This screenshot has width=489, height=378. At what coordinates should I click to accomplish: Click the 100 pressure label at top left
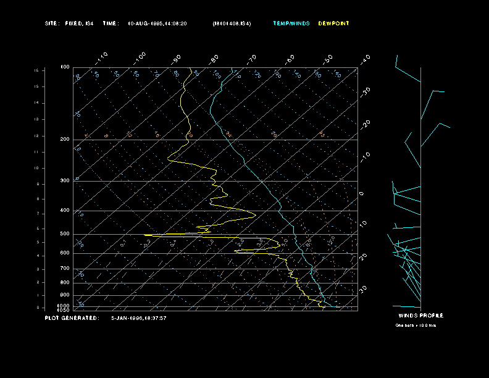tap(65, 67)
